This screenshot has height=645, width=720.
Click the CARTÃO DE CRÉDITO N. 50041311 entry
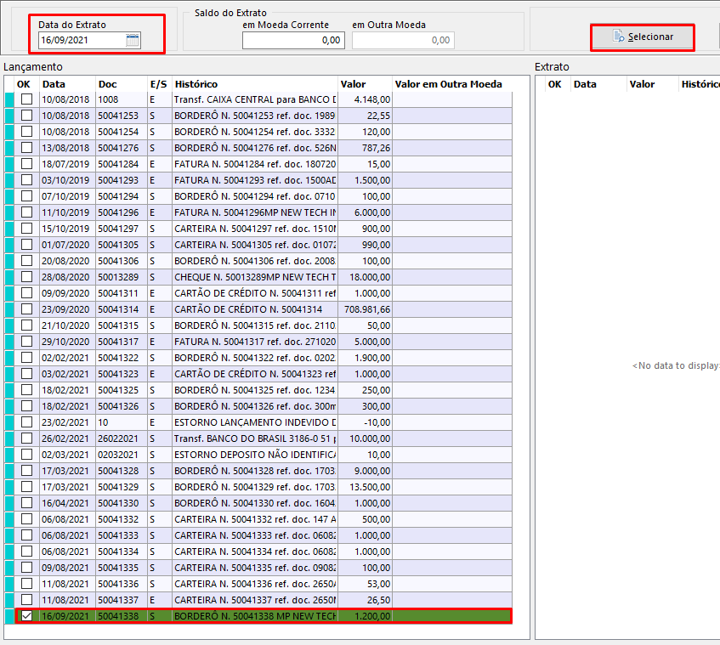(255, 293)
